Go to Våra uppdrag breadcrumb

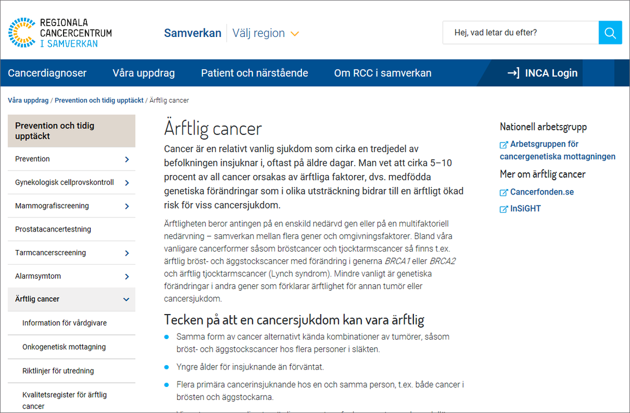28,100
